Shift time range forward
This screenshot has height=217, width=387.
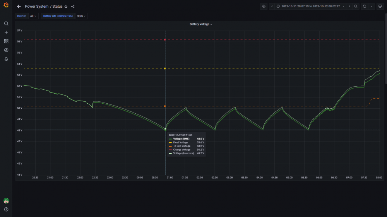pos(349,7)
